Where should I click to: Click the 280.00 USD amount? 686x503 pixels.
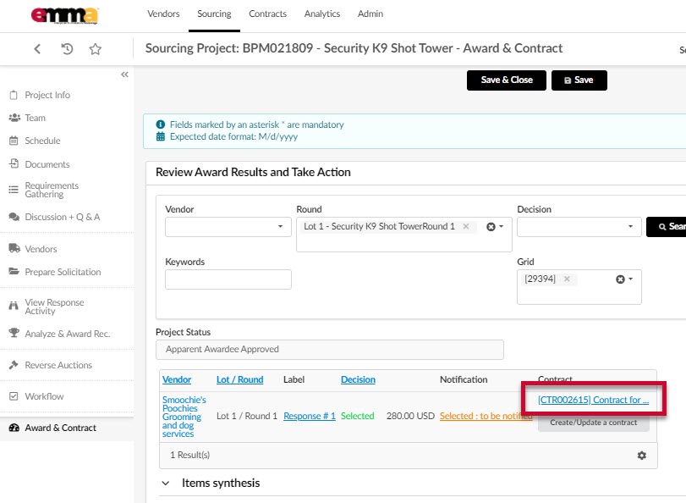[x=410, y=416]
